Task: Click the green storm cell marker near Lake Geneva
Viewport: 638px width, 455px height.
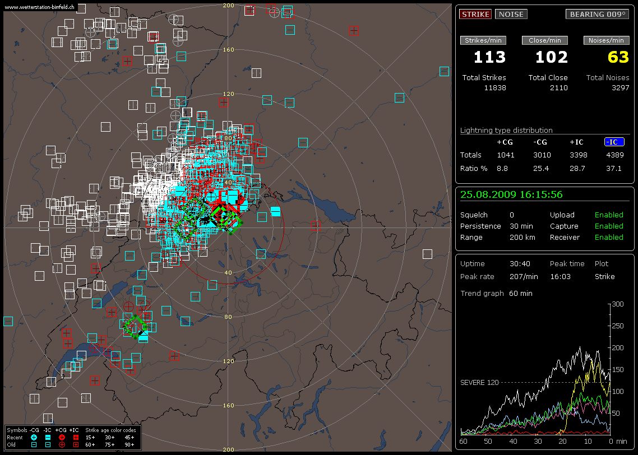Action: point(135,326)
